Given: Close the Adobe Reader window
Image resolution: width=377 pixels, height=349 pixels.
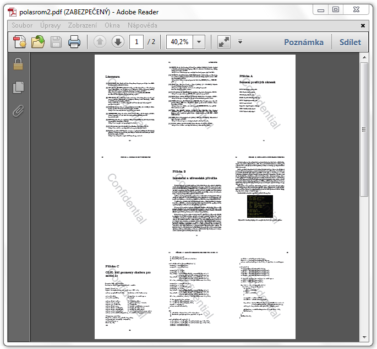Looking at the screenshot, I should [356, 10].
